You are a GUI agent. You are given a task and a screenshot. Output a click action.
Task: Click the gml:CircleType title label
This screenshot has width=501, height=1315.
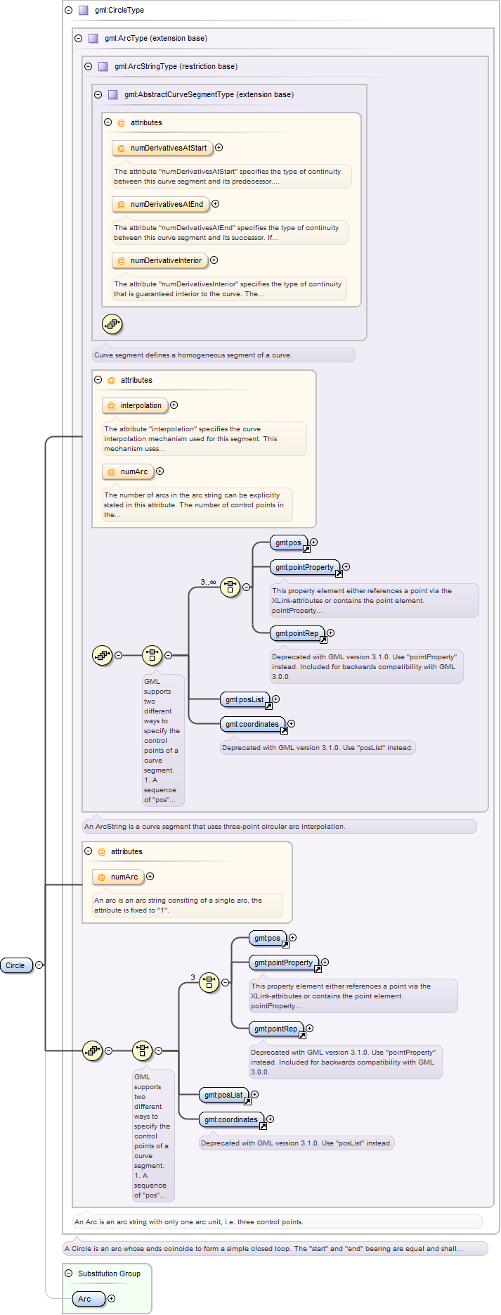[119, 11]
